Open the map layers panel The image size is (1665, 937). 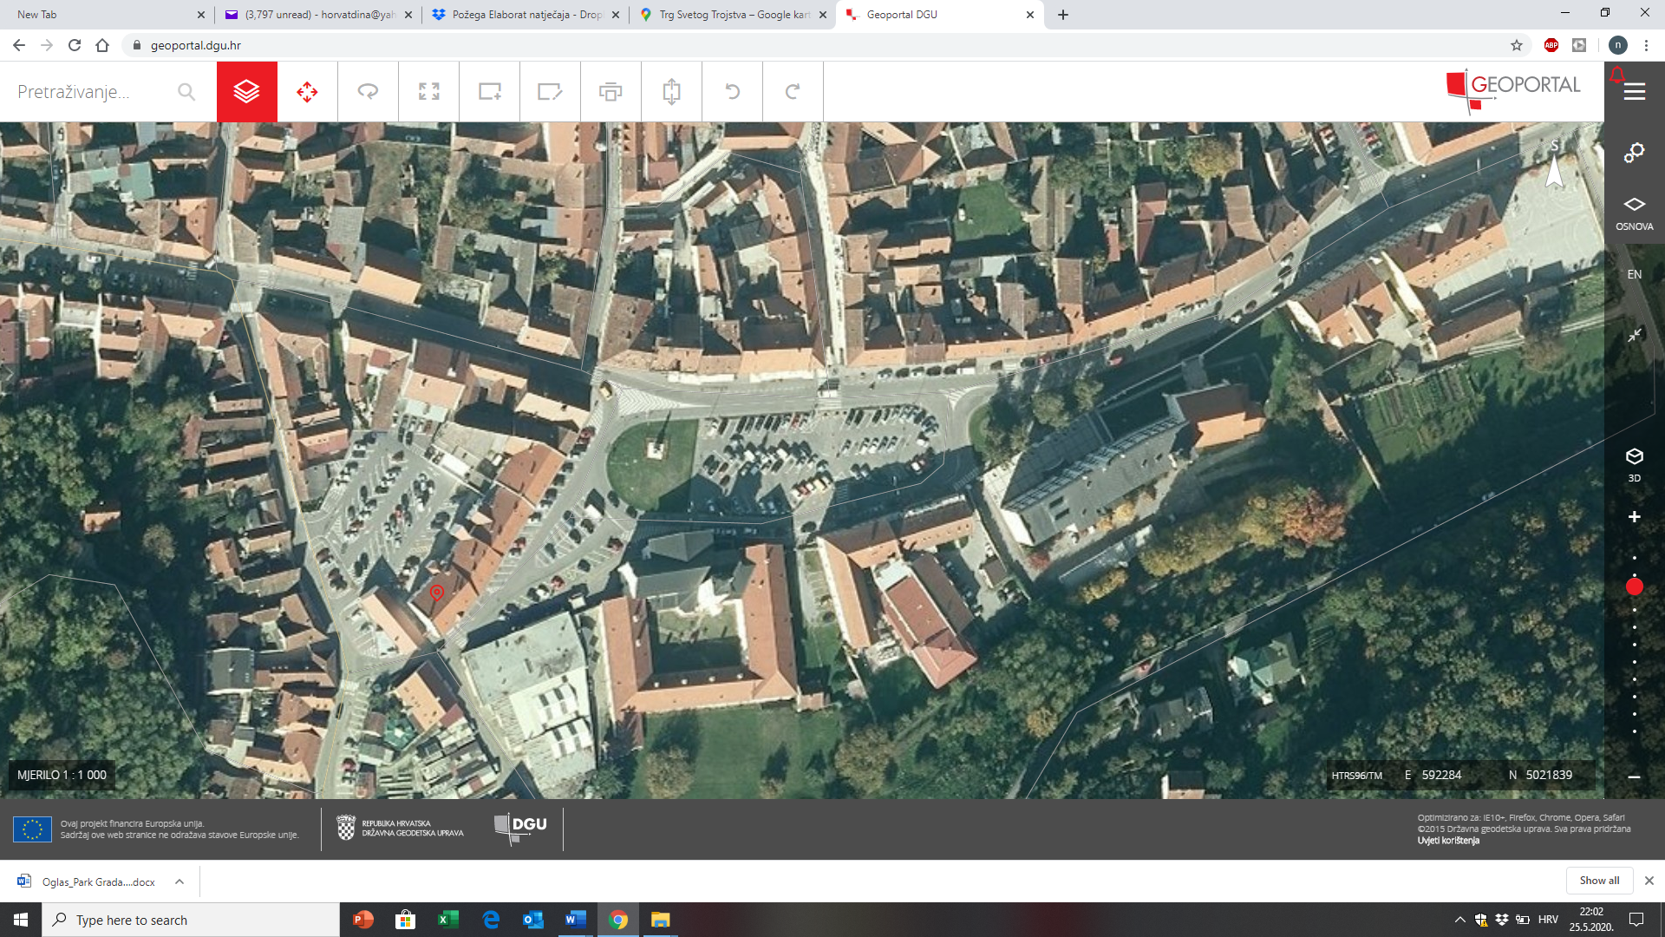(x=246, y=91)
